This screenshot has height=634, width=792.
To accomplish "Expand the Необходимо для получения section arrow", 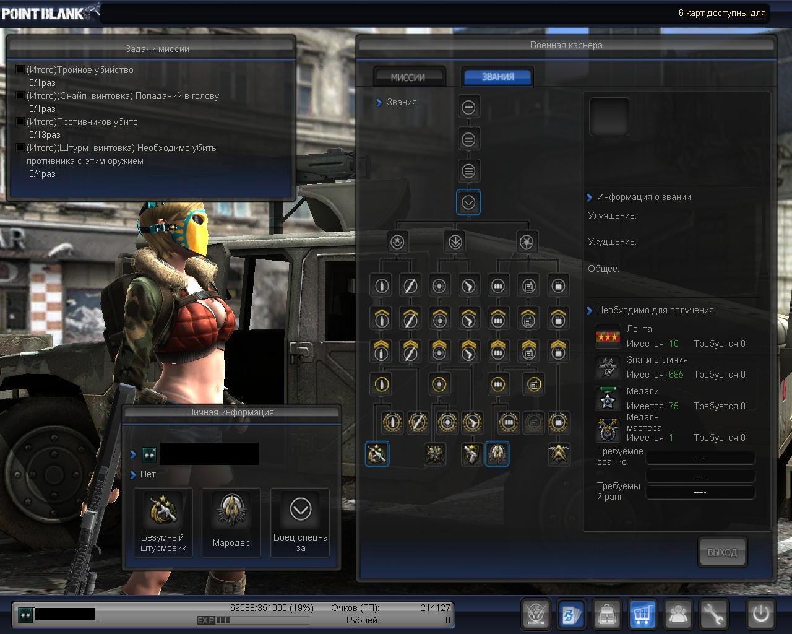I will (590, 311).
